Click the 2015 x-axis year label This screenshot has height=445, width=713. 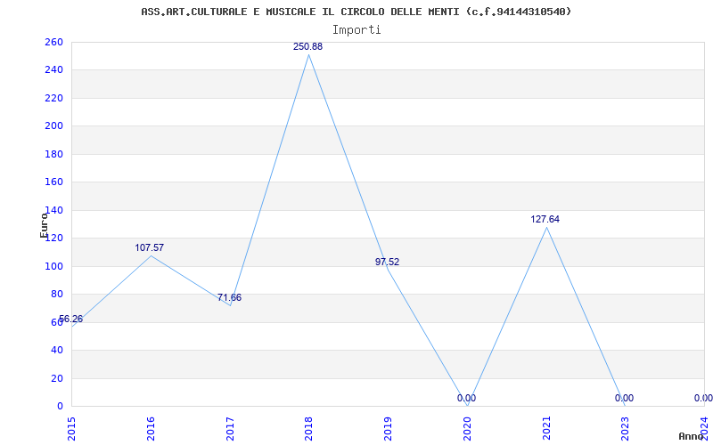72,429
